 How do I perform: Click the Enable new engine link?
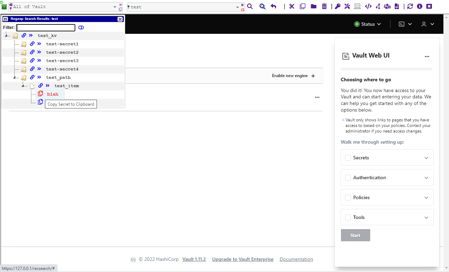click(x=293, y=76)
